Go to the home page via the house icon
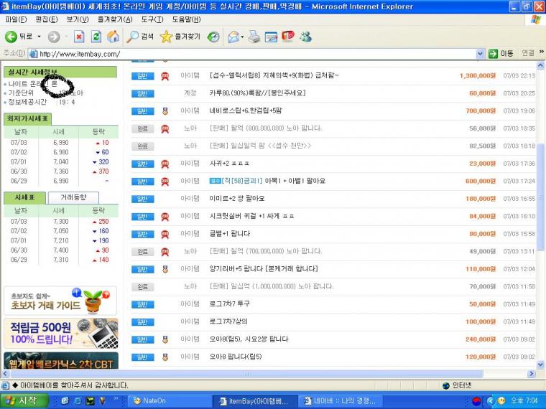The image size is (546, 409). pos(113,37)
